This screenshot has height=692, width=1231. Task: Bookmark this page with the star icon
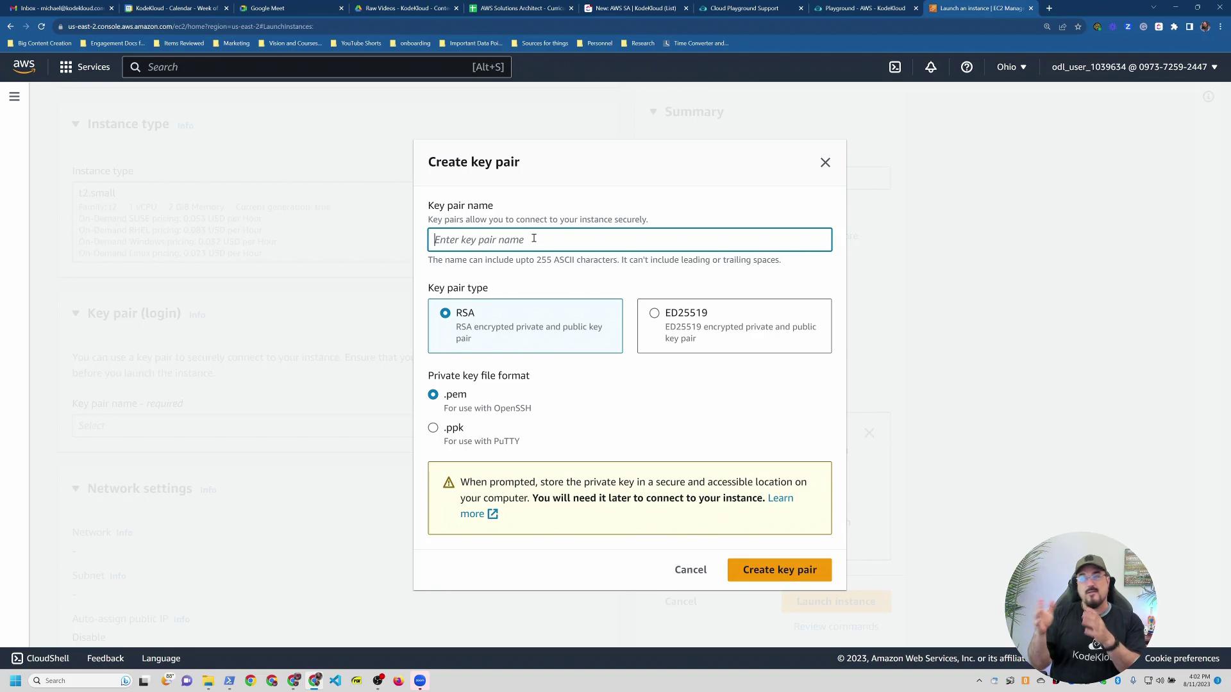[x=1078, y=26]
